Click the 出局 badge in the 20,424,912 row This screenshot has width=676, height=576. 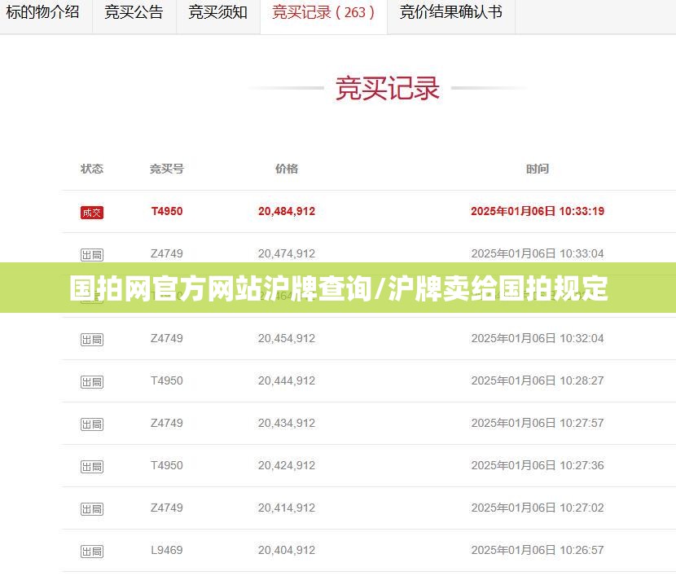(92, 467)
